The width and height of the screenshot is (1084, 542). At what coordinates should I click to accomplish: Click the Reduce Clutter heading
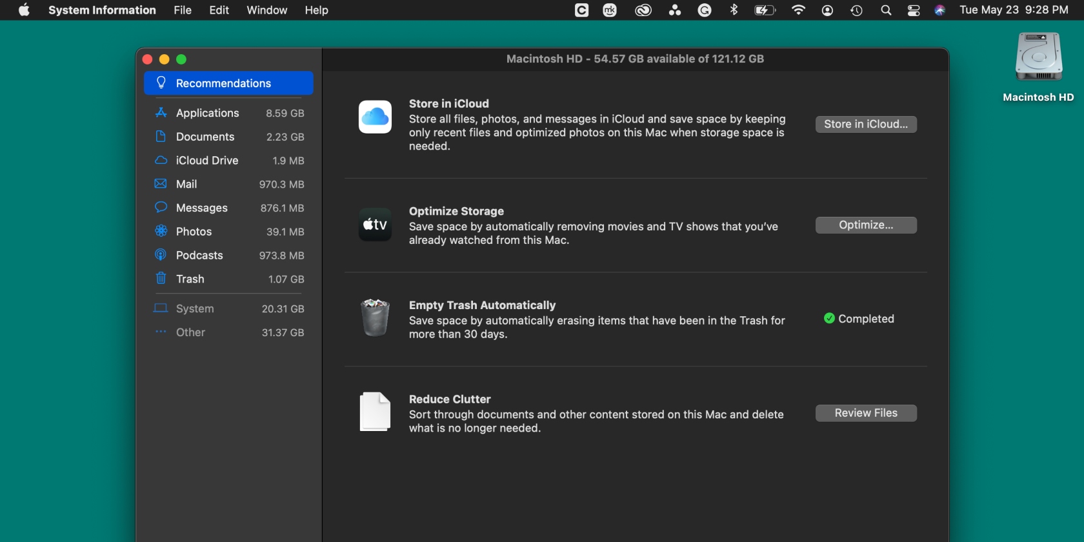tap(450, 399)
